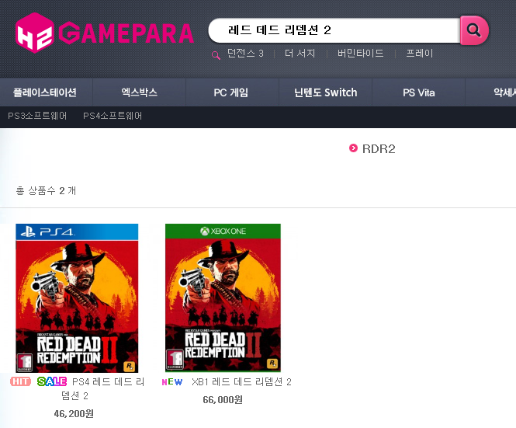
Task: Open the PS4 레드 데드 리뎀션 2 product title
Action: 103,388
